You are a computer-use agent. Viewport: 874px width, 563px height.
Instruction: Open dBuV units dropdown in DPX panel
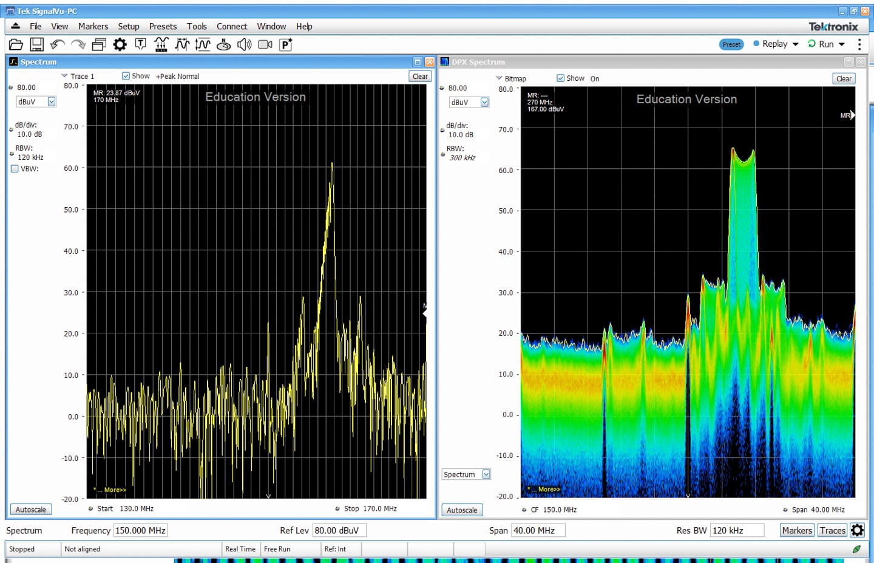[x=484, y=102]
